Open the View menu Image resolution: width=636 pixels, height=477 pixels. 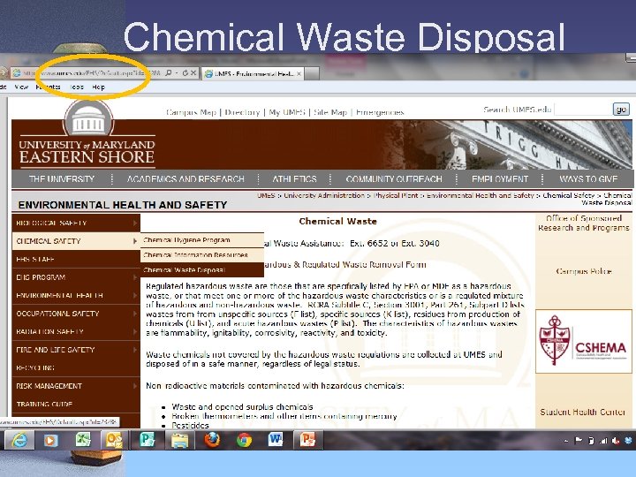(x=21, y=87)
